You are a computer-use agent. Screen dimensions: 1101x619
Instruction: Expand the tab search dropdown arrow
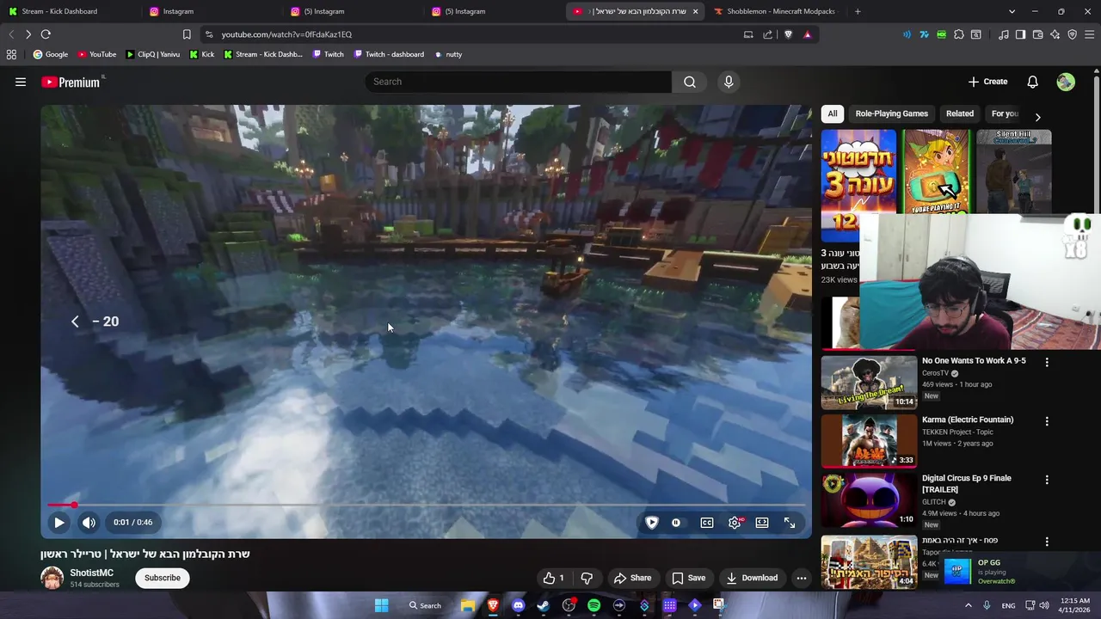point(1012,11)
